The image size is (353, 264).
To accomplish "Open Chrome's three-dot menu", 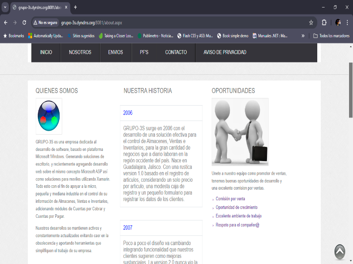I will point(347,22).
